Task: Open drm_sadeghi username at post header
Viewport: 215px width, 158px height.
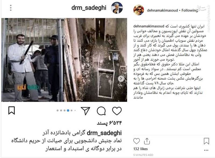Action: tap(89, 8)
